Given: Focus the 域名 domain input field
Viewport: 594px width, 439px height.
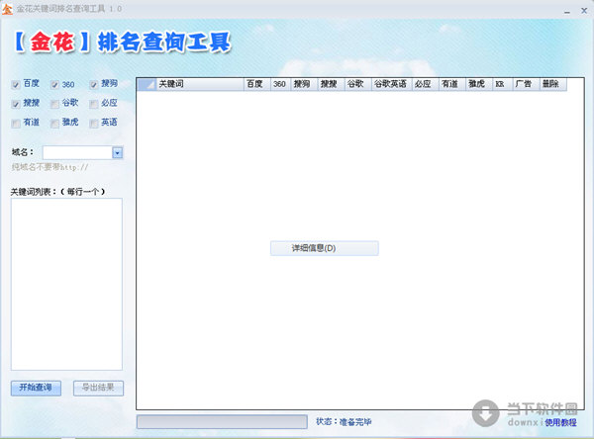Looking at the screenshot, I should click(77, 152).
